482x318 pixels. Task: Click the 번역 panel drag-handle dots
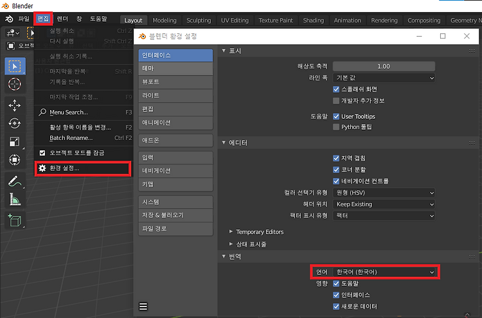pos(472,256)
